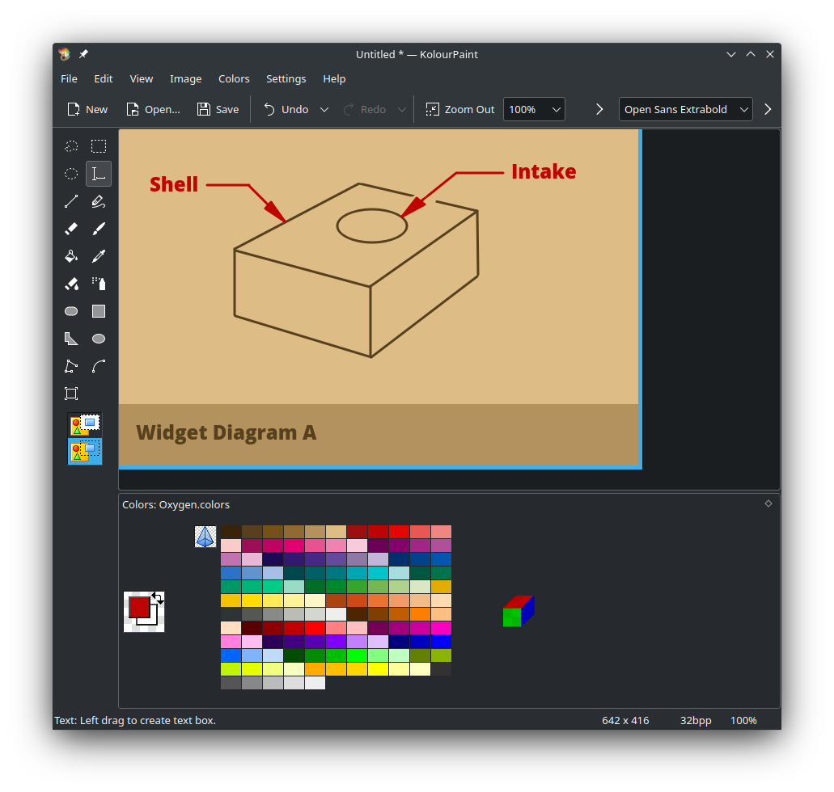Select the Free-Form Selection tool
This screenshot has height=792, width=834.
pos(71,146)
